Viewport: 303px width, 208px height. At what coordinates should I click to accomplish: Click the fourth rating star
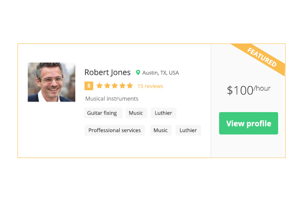pos(122,86)
